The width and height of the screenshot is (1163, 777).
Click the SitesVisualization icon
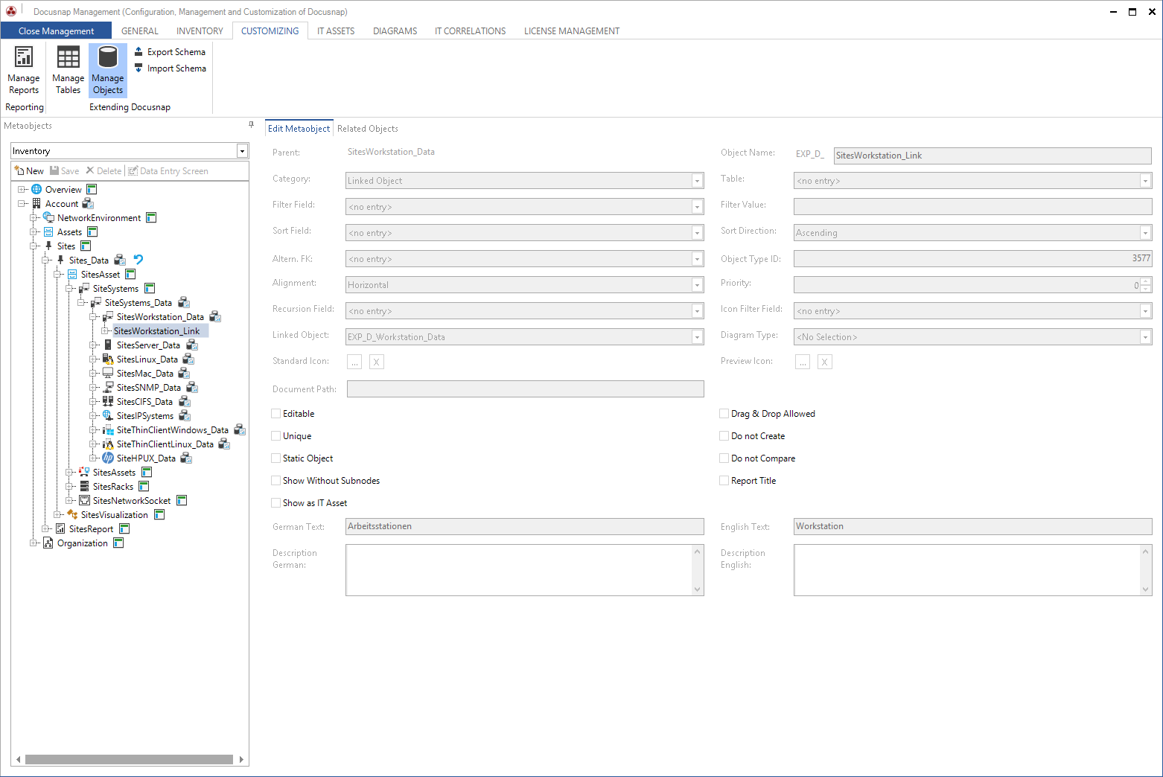pos(72,514)
